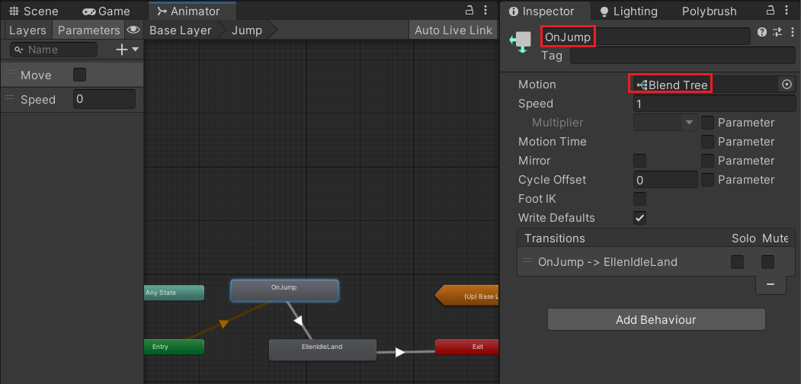Open the Lighting tab
801x384 pixels.
[x=628, y=11]
